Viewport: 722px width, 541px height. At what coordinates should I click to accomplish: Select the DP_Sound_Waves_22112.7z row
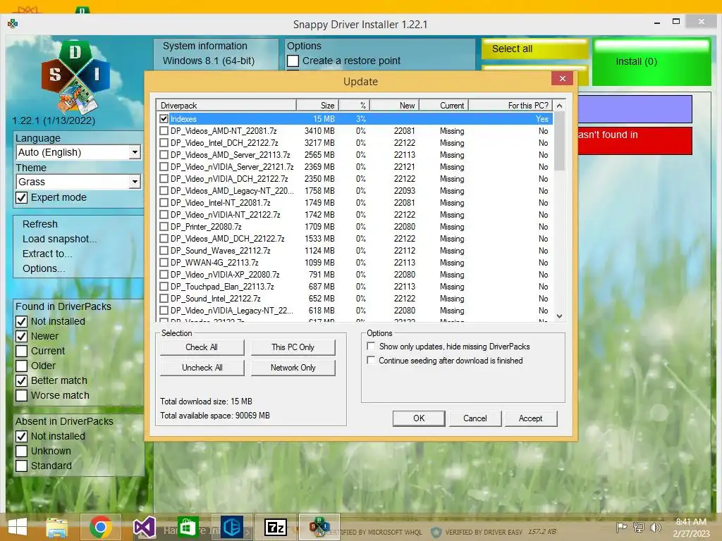click(355, 251)
